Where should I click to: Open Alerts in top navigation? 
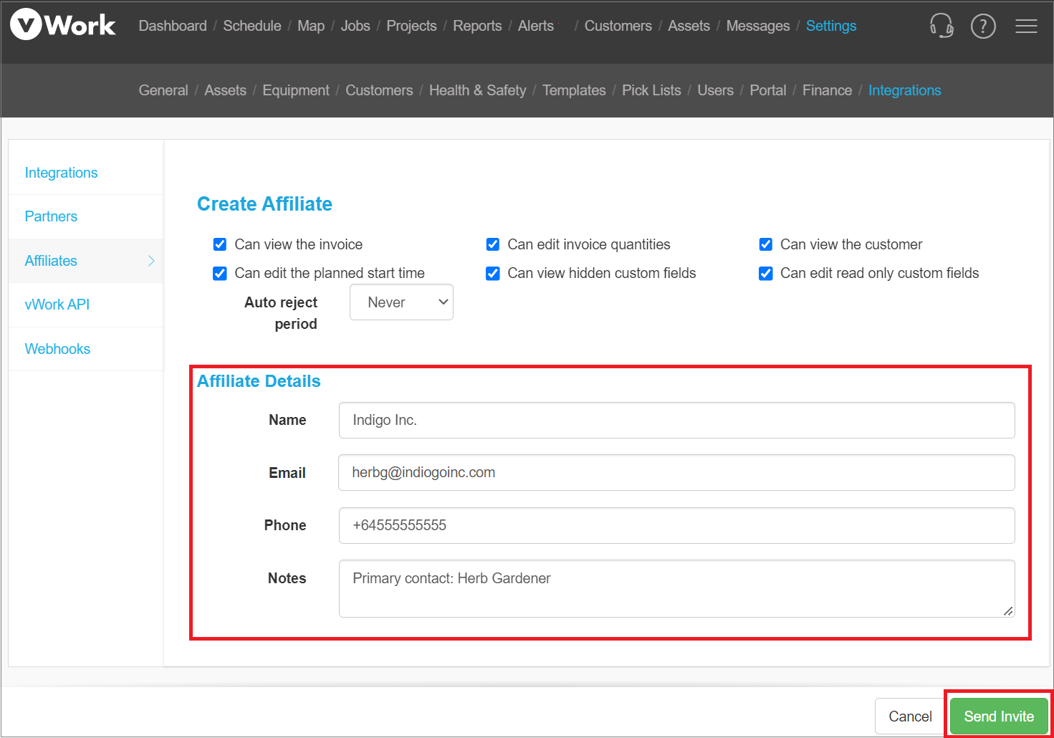(536, 26)
